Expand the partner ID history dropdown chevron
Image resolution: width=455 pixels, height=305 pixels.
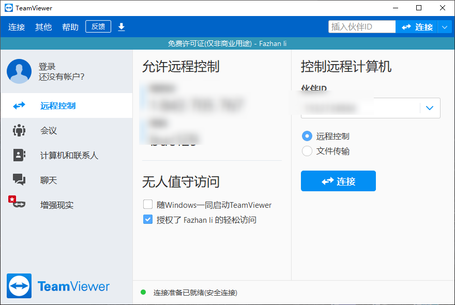point(430,108)
